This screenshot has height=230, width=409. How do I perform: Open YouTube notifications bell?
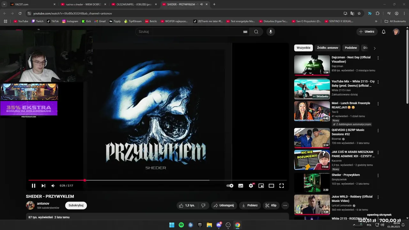tap(384, 32)
